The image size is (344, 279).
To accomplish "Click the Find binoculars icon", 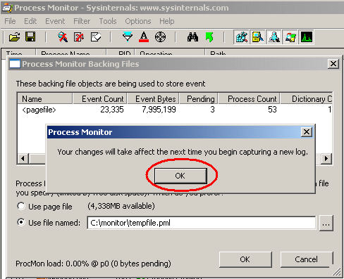I will [192, 37].
